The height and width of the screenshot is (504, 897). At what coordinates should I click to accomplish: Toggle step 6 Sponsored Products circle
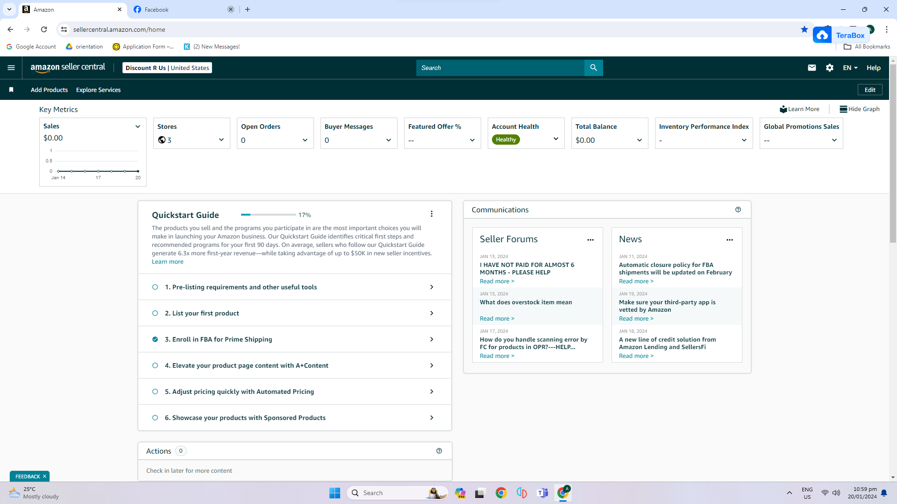point(155,418)
